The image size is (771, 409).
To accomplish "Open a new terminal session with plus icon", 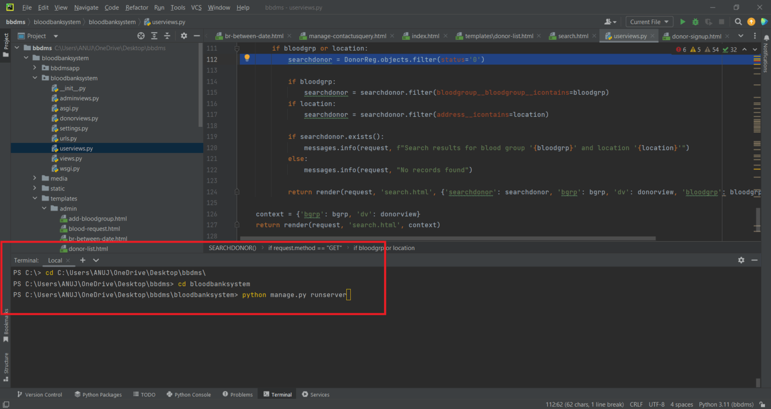I will (x=82, y=260).
